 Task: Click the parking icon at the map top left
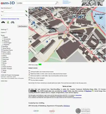[x=41, y=8]
